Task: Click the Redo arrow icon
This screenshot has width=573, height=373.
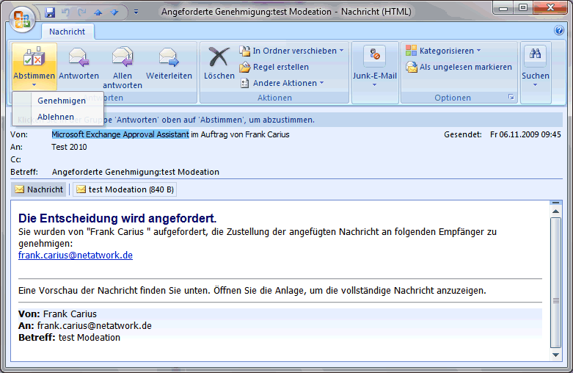Action: pyautogui.click(x=82, y=12)
